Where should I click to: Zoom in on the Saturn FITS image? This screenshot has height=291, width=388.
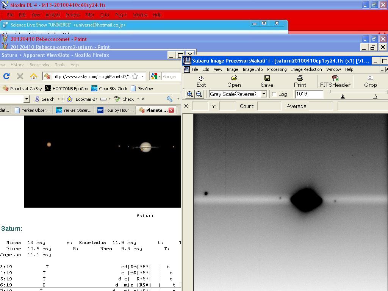(x=190, y=94)
